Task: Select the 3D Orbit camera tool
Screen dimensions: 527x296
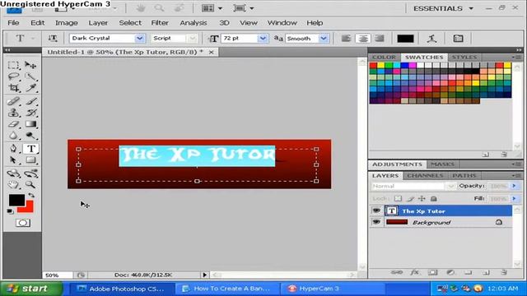Action: 30,173
